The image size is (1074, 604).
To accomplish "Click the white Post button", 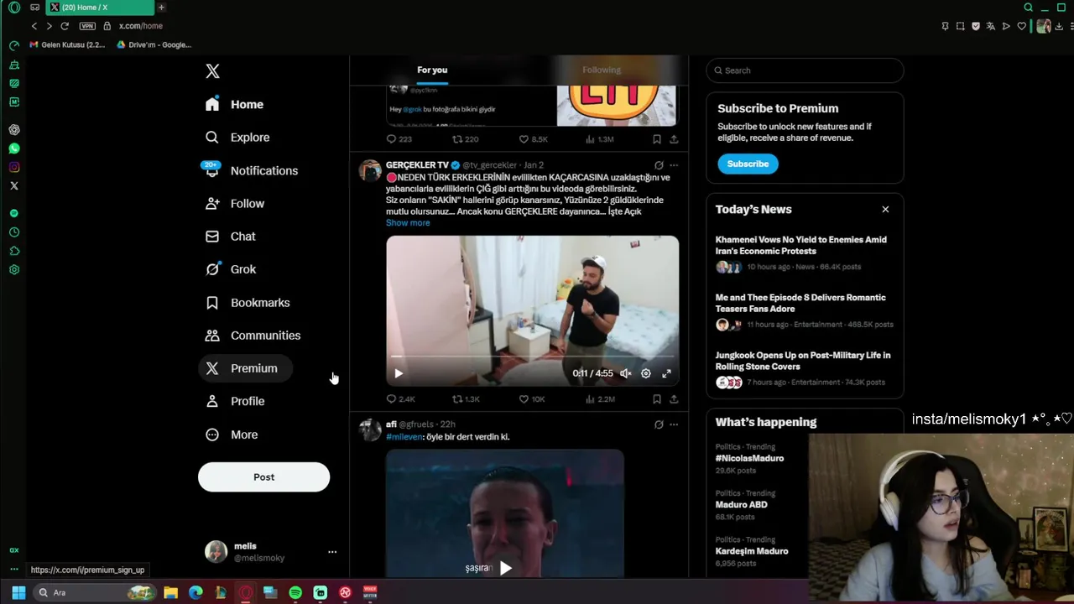I will click(x=263, y=477).
